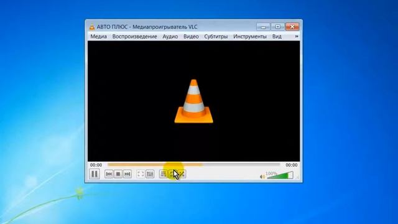Maximize the VLC window
Image resolution: width=398 pixels, height=224 pixels.
tap(277, 27)
